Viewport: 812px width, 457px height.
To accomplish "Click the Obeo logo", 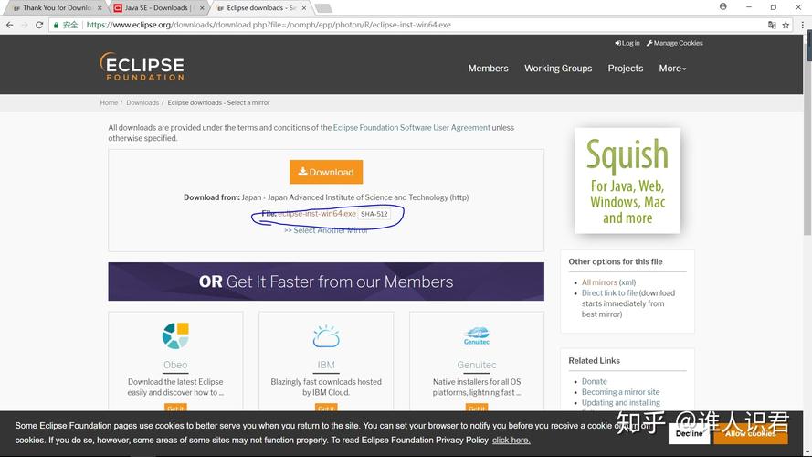I will pyautogui.click(x=175, y=335).
